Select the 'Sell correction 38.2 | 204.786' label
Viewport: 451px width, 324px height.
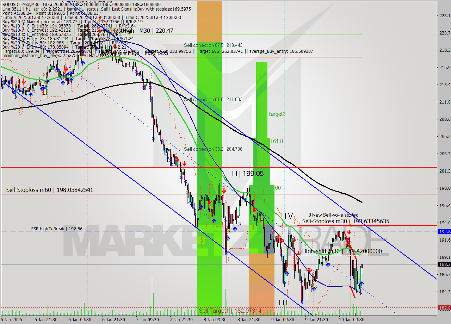coord(213,149)
